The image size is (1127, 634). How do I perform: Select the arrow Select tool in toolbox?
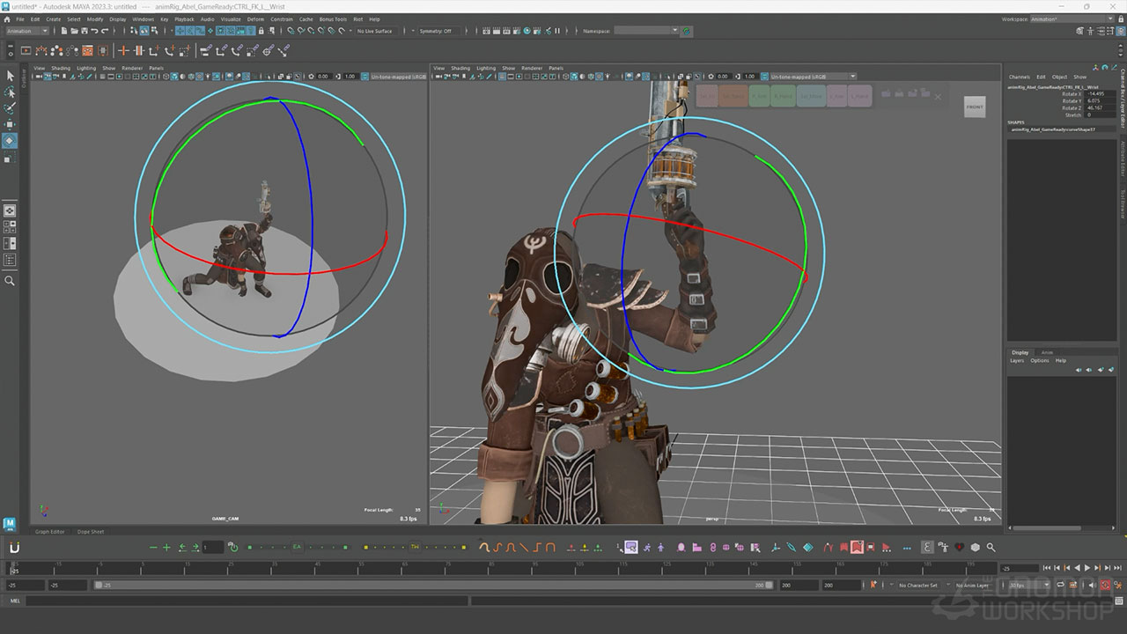(x=10, y=76)
